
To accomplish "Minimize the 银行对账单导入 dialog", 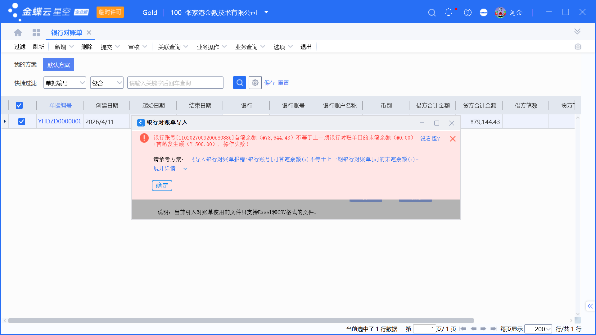I will (x=422, y=123).
